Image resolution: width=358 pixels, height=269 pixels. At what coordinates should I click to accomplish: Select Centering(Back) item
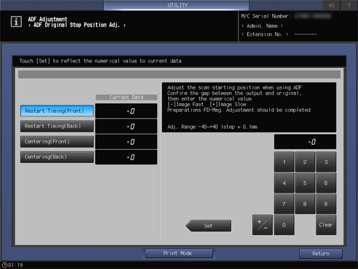57,157
